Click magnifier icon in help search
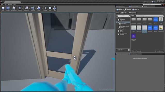165x92 pixels. pos(162,5)
